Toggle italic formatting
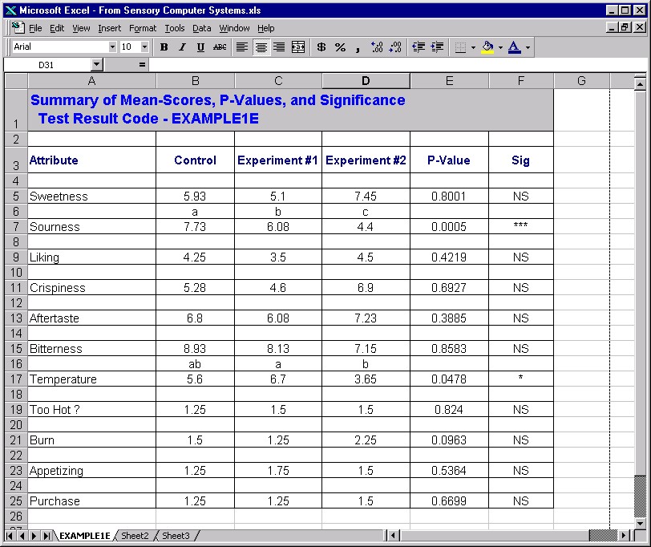The height and width of the screenshot is (547, 651). (182, 47)
